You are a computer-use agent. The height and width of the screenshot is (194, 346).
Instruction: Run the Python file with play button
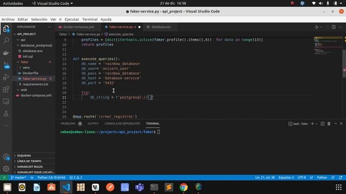tap(317, 27)
